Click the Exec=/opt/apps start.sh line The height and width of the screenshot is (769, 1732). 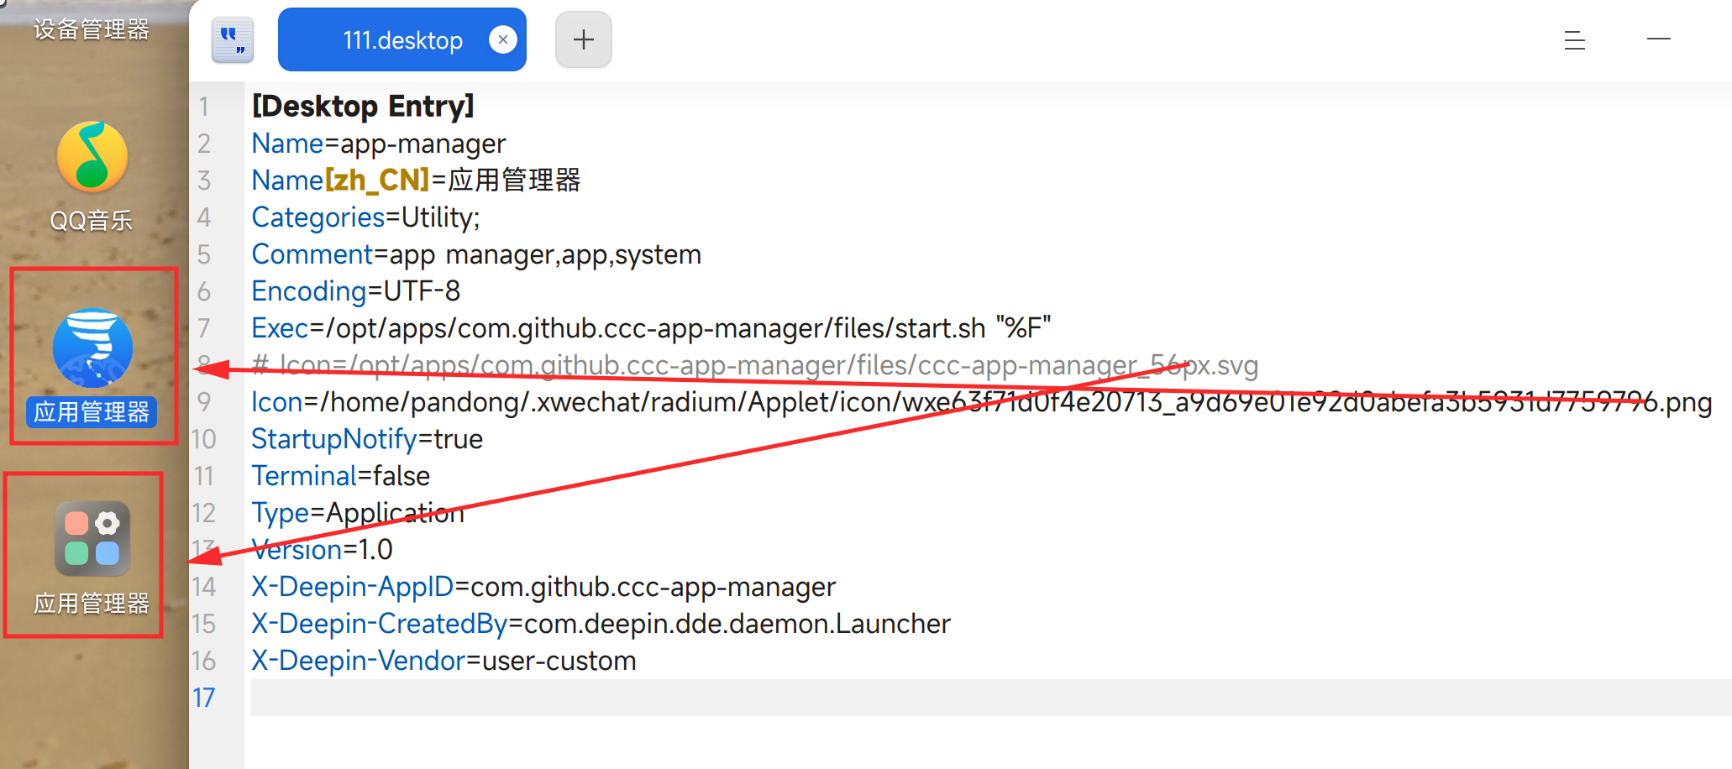tap(651, 328)
